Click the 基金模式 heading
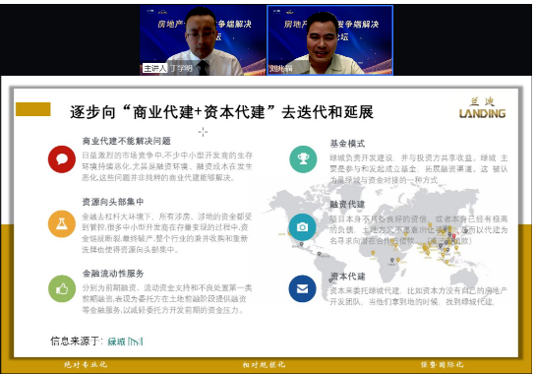Screen dimensions: 536x374 point(347,144)
